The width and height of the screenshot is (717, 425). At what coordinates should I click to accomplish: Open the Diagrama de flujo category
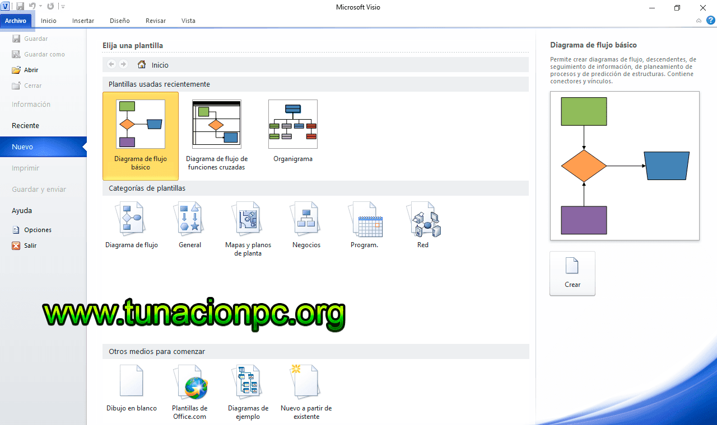pos(132,225)
